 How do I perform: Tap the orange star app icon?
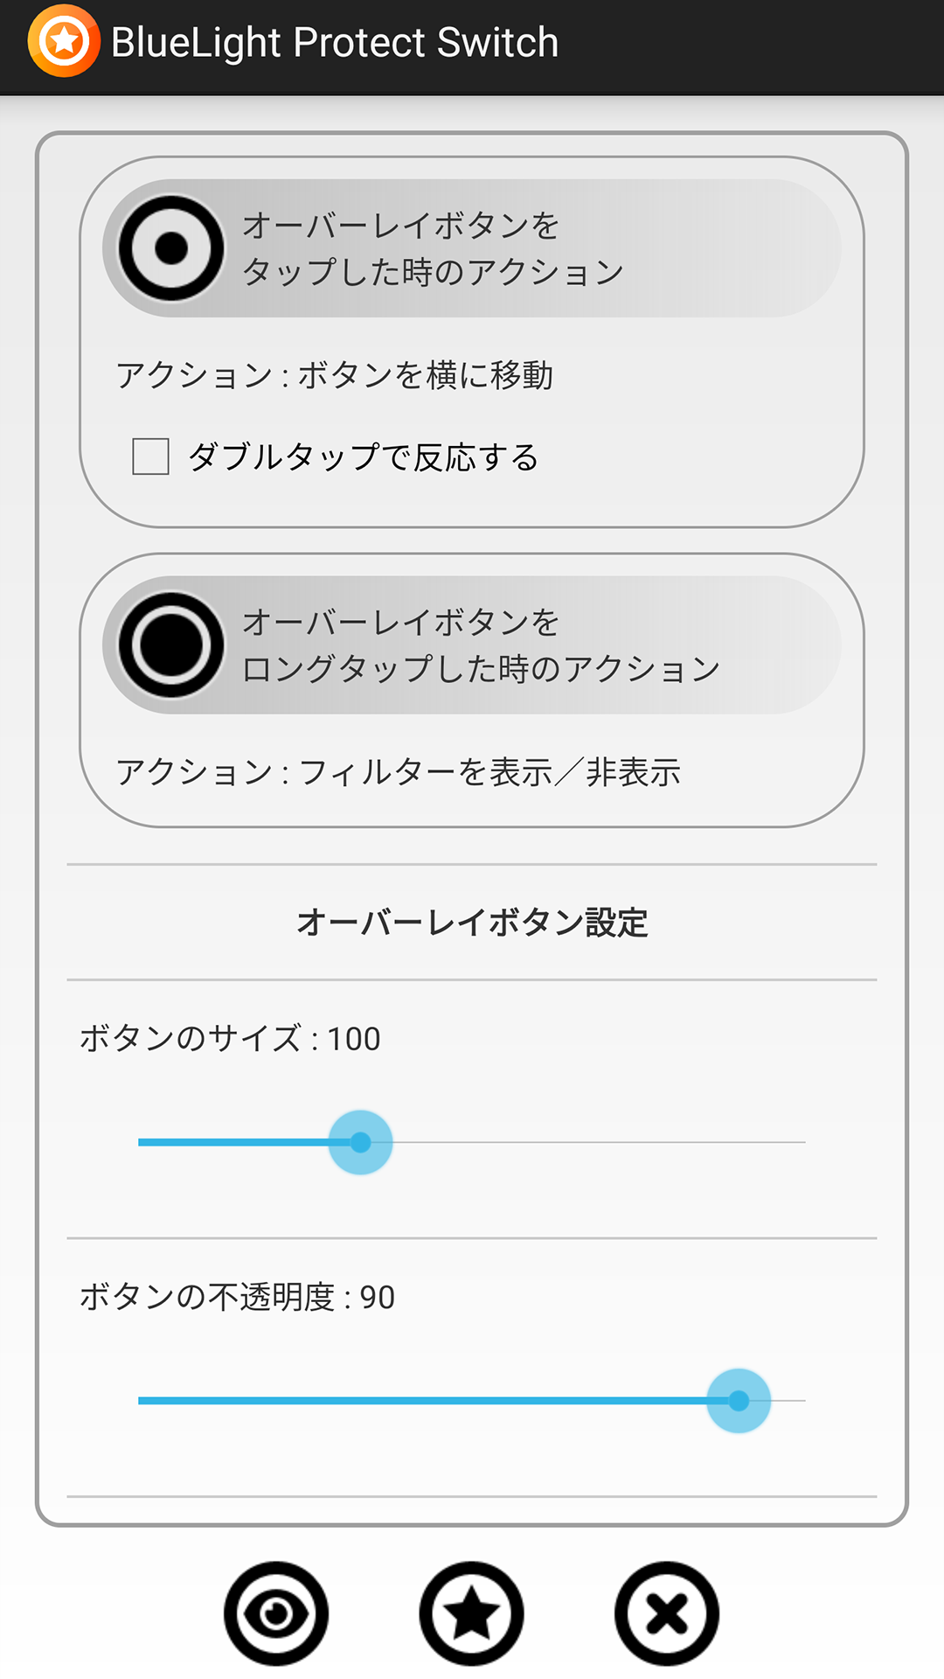(x=64, y=41)
